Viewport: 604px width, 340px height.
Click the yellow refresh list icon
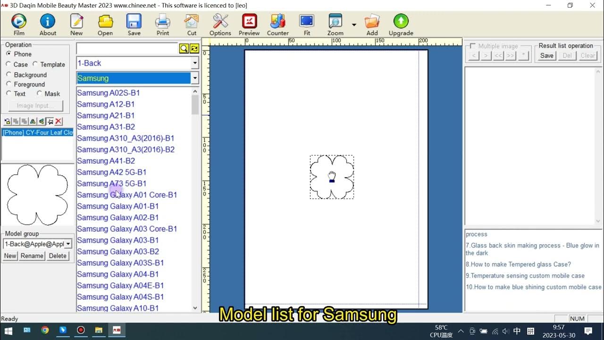tap(194, 49)
